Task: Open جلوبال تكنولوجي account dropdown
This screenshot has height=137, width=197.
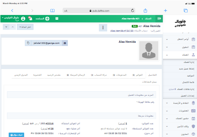Action: tap(11, 18)
